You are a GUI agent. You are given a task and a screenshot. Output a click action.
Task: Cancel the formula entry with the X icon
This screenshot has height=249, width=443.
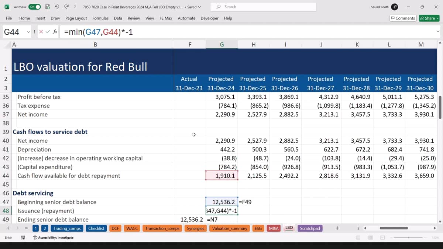tap(41, 32)
